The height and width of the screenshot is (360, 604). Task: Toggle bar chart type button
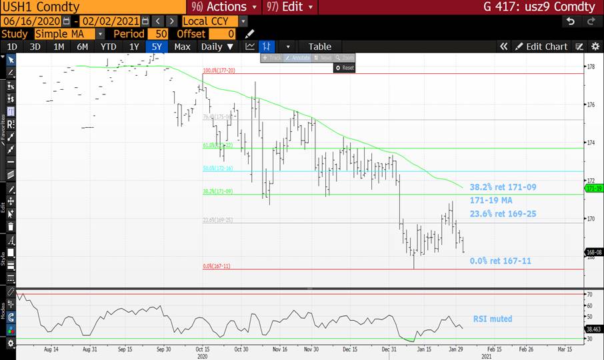[267, 47]
